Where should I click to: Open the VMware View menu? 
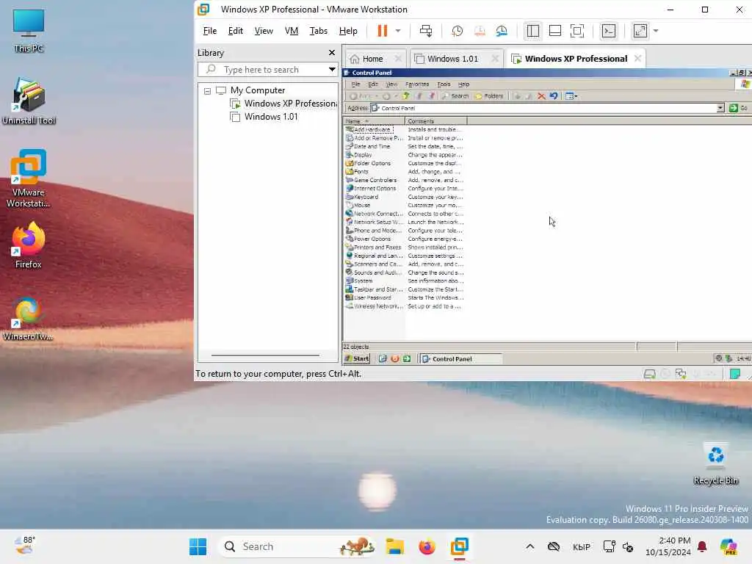264,31
